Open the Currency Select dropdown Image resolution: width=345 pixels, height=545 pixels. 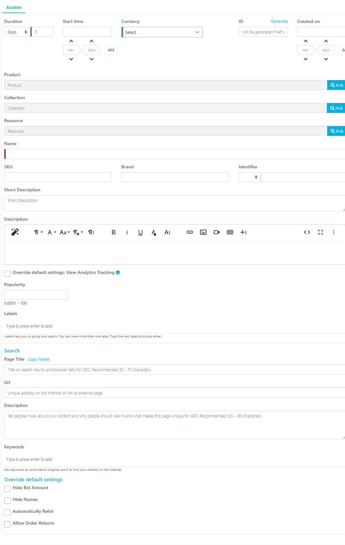[x=162, y=32]
